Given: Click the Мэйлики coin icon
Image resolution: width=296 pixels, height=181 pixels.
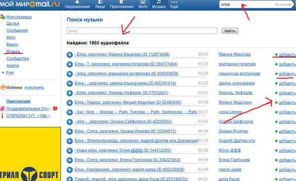Looking at the screenshot, I should pos(3,87).
